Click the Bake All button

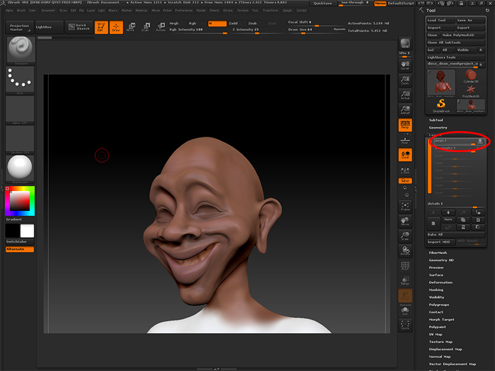click(455, 234)
